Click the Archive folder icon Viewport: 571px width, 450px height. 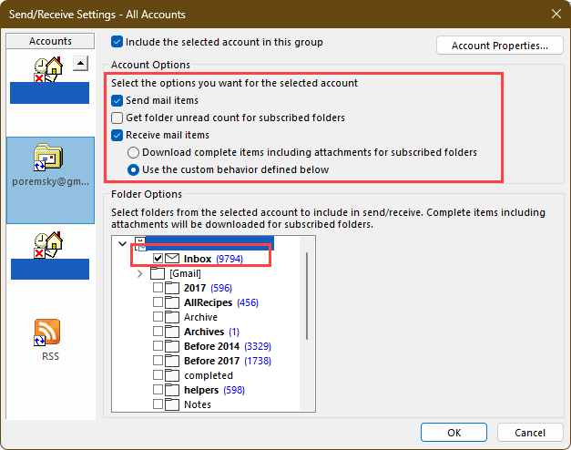point(172,317)
